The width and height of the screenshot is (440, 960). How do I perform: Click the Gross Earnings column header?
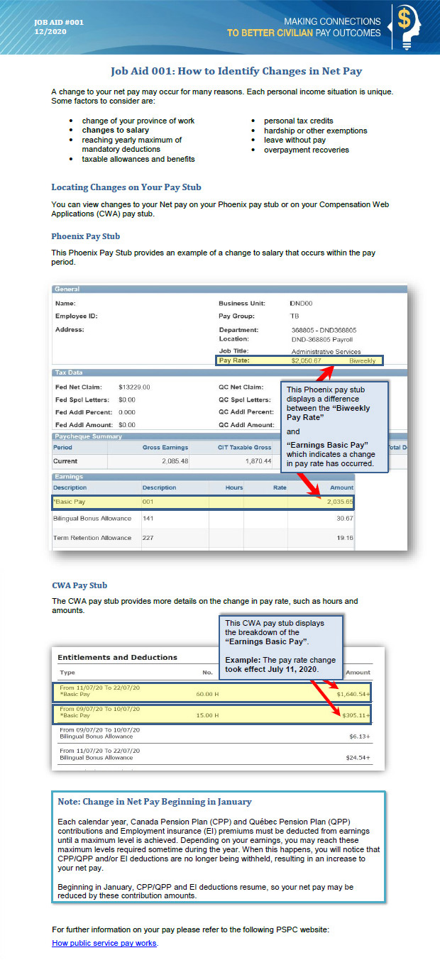[x=165, y=448]
